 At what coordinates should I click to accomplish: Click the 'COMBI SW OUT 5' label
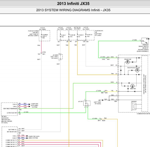[11, 140]
